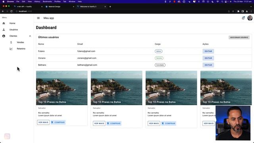The image size is (254, 143).
Task: Open the browser extensions puzzle icon
Action: 238,12
